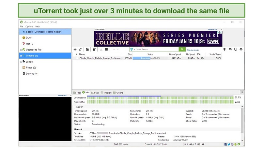Click the Downloaded pieces bar
The height and width of the screenshot is (148, 263).
160,97
